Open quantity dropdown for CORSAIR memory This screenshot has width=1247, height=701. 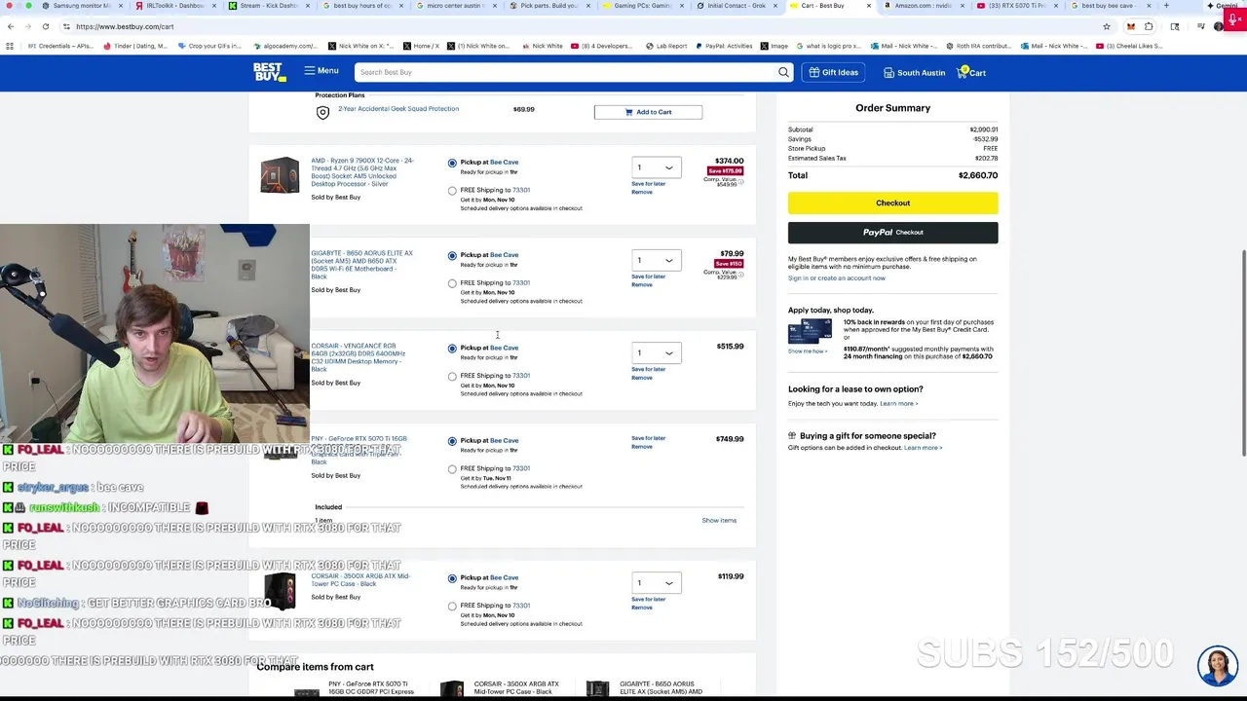pyautogui.click(x=656, y=352)
